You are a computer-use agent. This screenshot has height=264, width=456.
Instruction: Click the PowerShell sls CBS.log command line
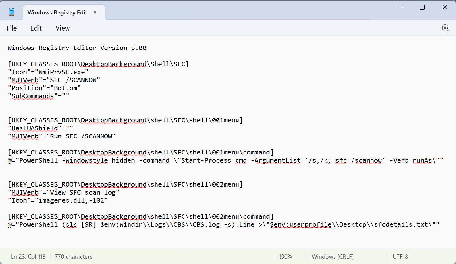click(224, 224)
